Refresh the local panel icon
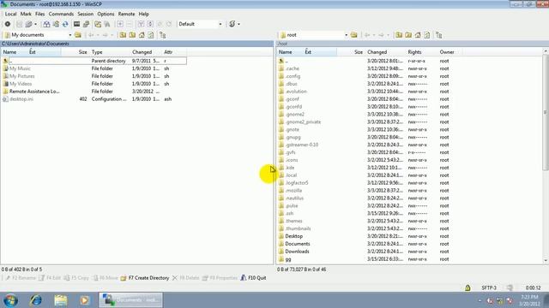Image resolution: width=549 pixels, height=308 pixels. [x=151, y=35]
